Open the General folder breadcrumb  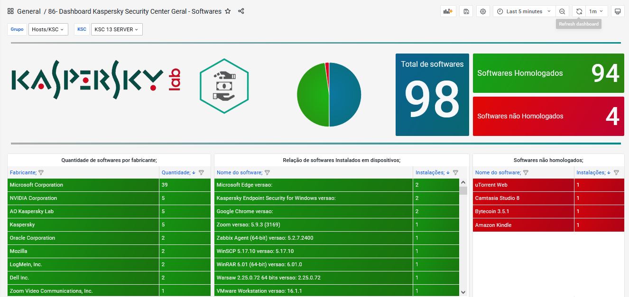tap(29, 11)
